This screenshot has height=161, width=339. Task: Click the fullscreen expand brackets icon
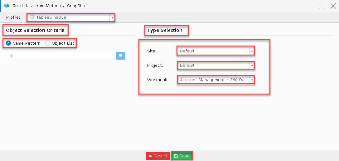pyautogui.click(x=322, y=6)
